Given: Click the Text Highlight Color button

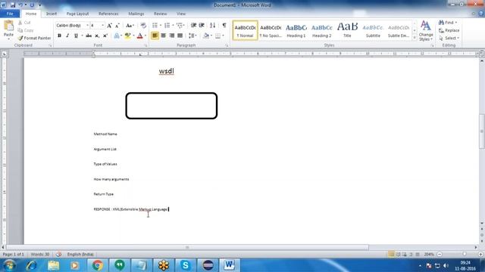Looking at the screenshot, I should (x=127, y=36).
